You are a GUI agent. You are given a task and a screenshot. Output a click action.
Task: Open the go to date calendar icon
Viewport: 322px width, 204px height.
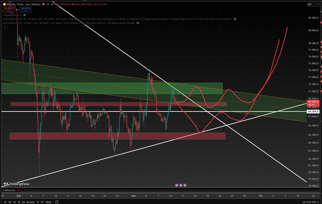click(57, 202)
